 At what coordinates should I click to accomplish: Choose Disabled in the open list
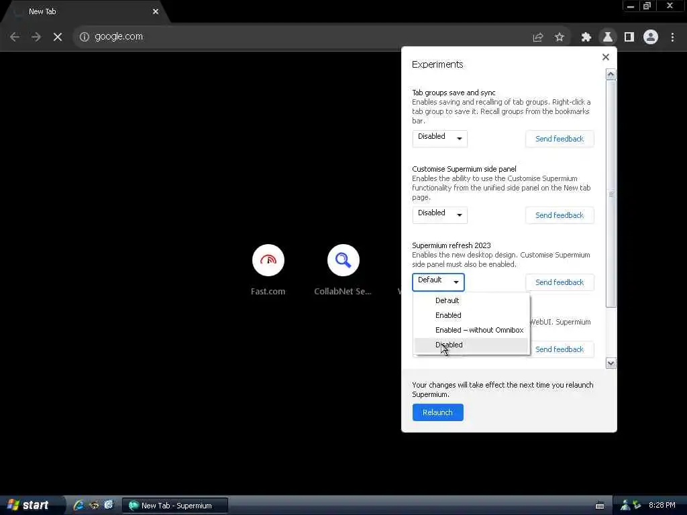point(471,345)
